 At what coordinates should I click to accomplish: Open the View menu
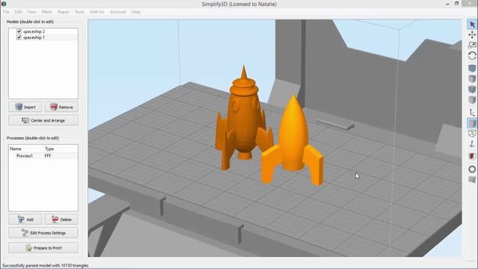31,12
